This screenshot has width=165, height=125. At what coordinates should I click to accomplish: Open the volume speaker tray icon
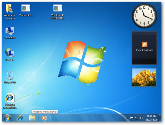click(x=141, y=118)
